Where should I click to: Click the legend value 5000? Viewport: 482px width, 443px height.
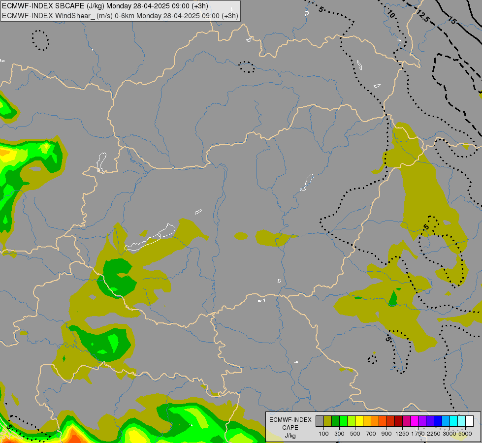(465, 434)
